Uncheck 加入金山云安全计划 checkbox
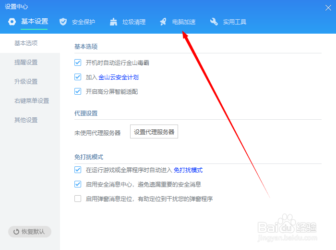The height and width of the screenshot is (250, 336). (x=78, y=77)
